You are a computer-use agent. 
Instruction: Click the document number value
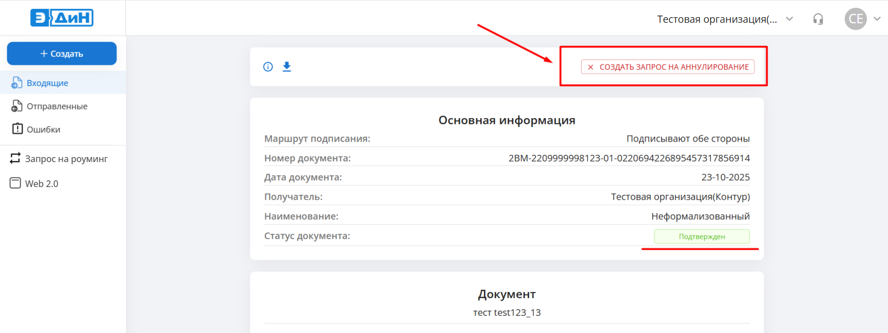(629, 158)
